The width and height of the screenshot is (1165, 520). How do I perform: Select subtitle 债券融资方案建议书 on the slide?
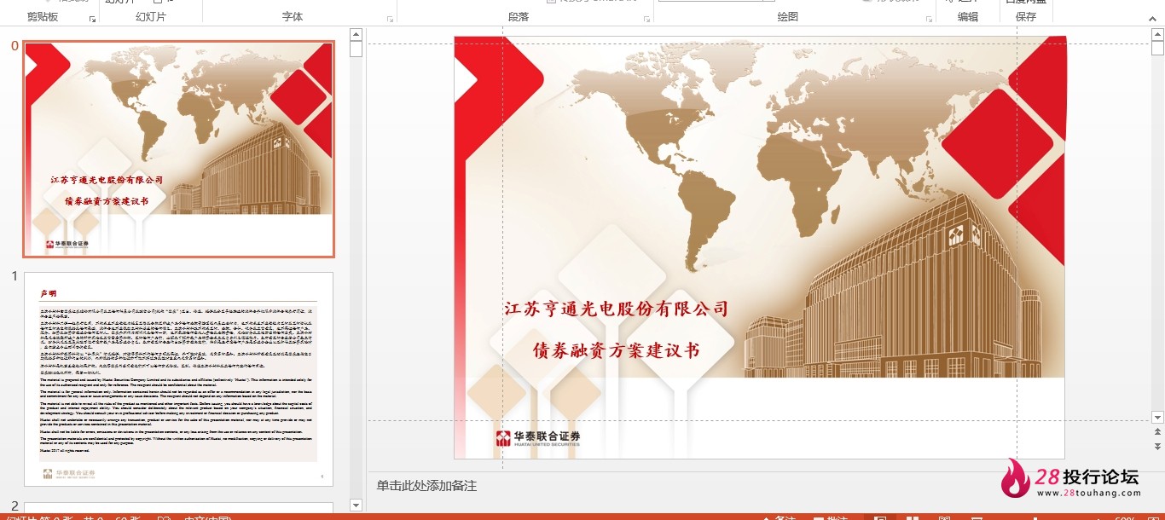(x=616, y=350)
